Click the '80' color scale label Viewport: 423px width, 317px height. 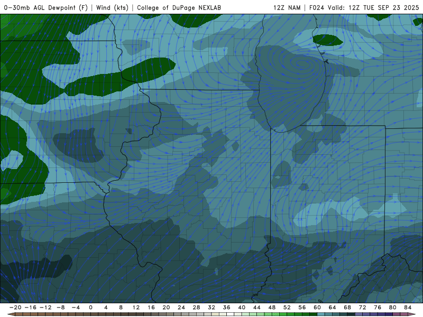(393, 307)
